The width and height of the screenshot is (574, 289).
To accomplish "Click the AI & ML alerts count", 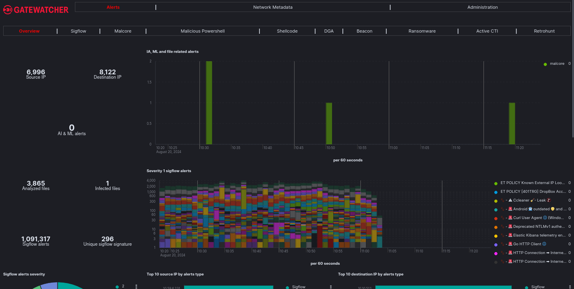I will tap(72, 130).
